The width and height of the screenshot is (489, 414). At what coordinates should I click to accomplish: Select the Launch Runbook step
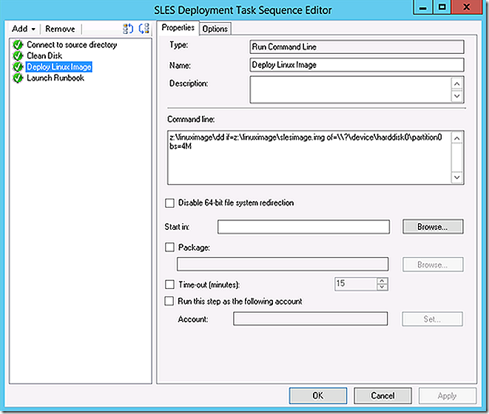click(x=55, y=78)
